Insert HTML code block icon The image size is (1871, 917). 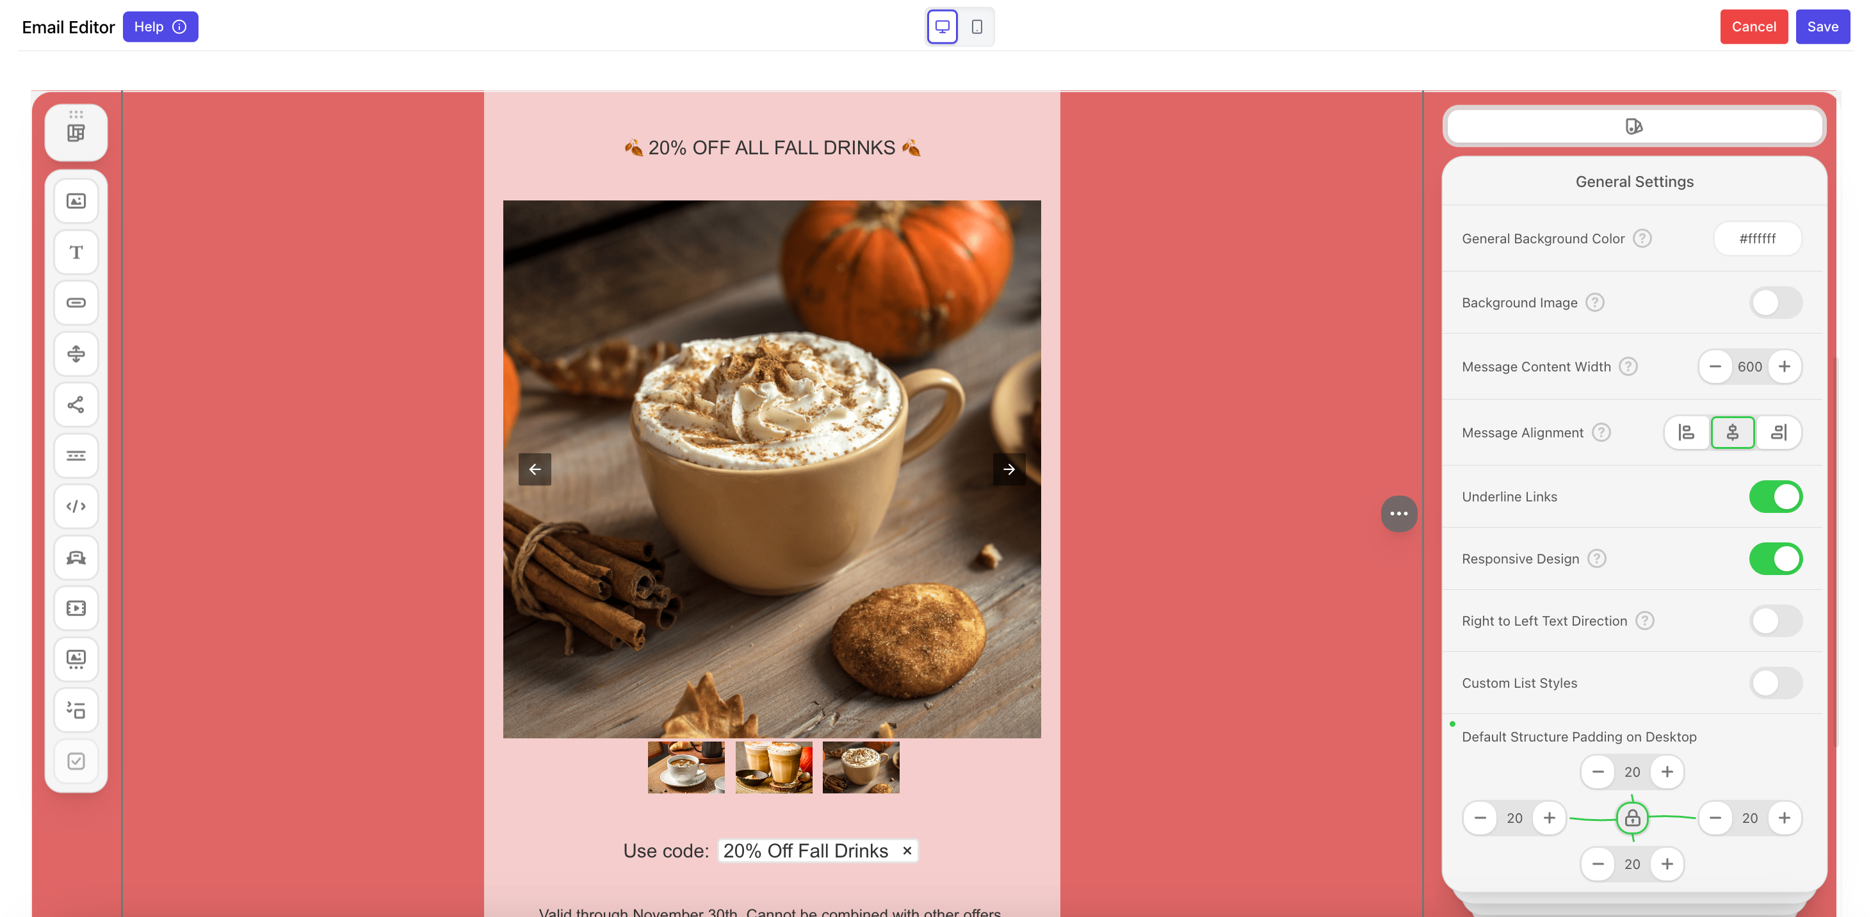click(76, 507)
